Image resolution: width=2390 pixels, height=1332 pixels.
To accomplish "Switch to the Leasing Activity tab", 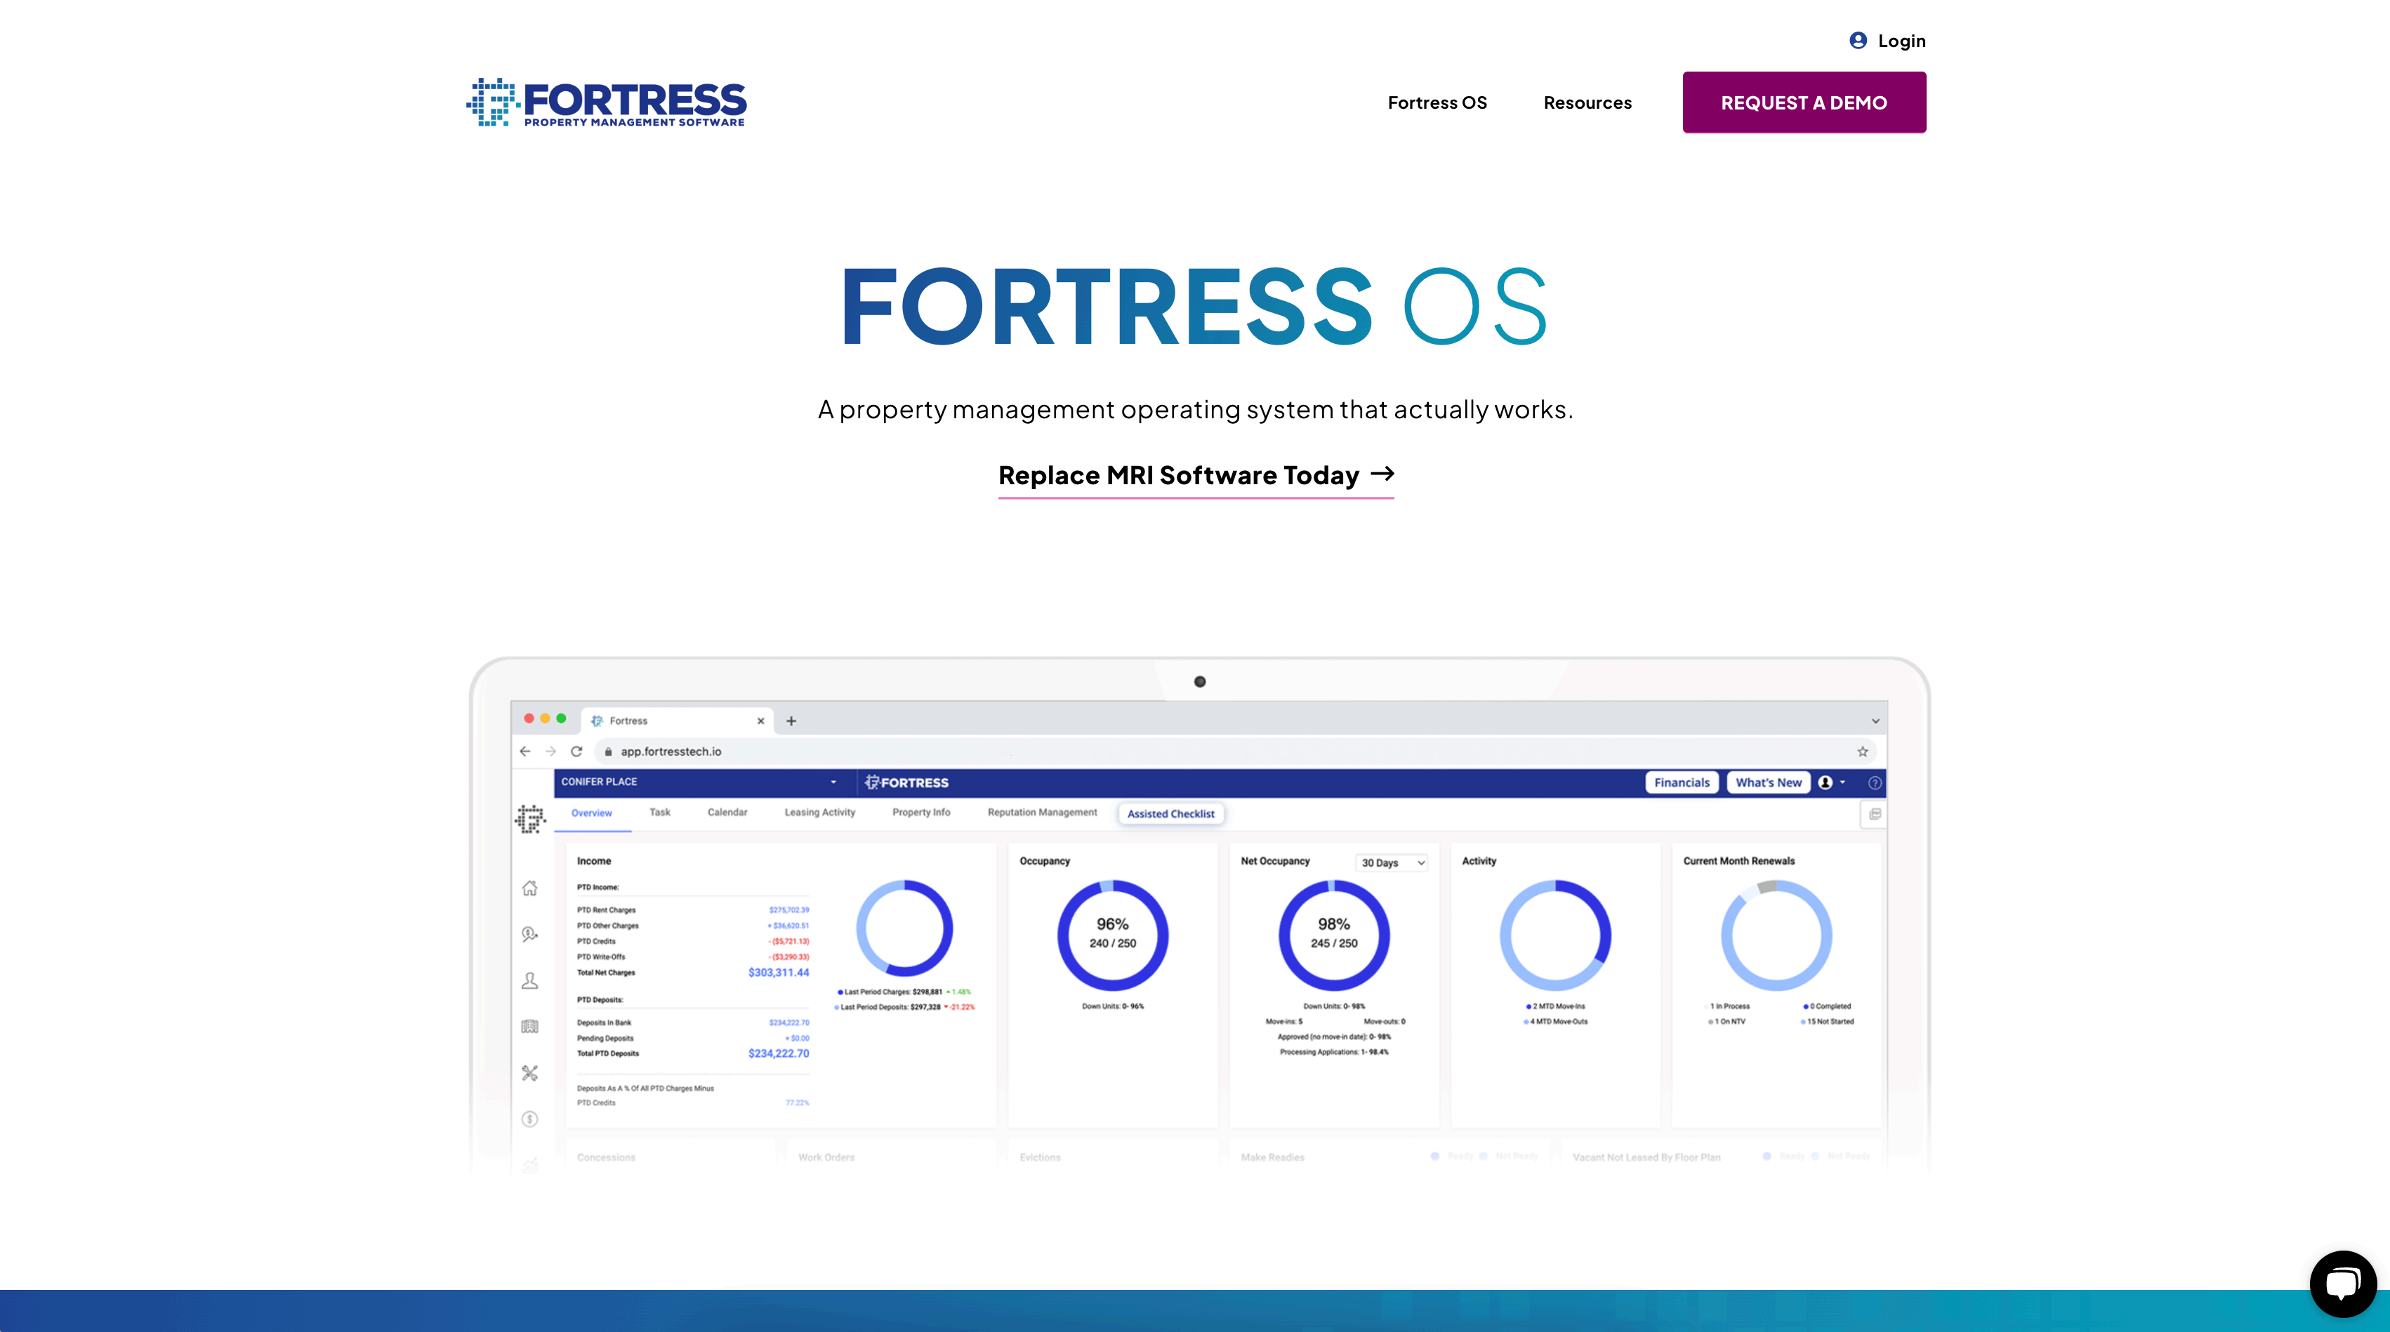I will pyautogui.click(x=819, y=813).
